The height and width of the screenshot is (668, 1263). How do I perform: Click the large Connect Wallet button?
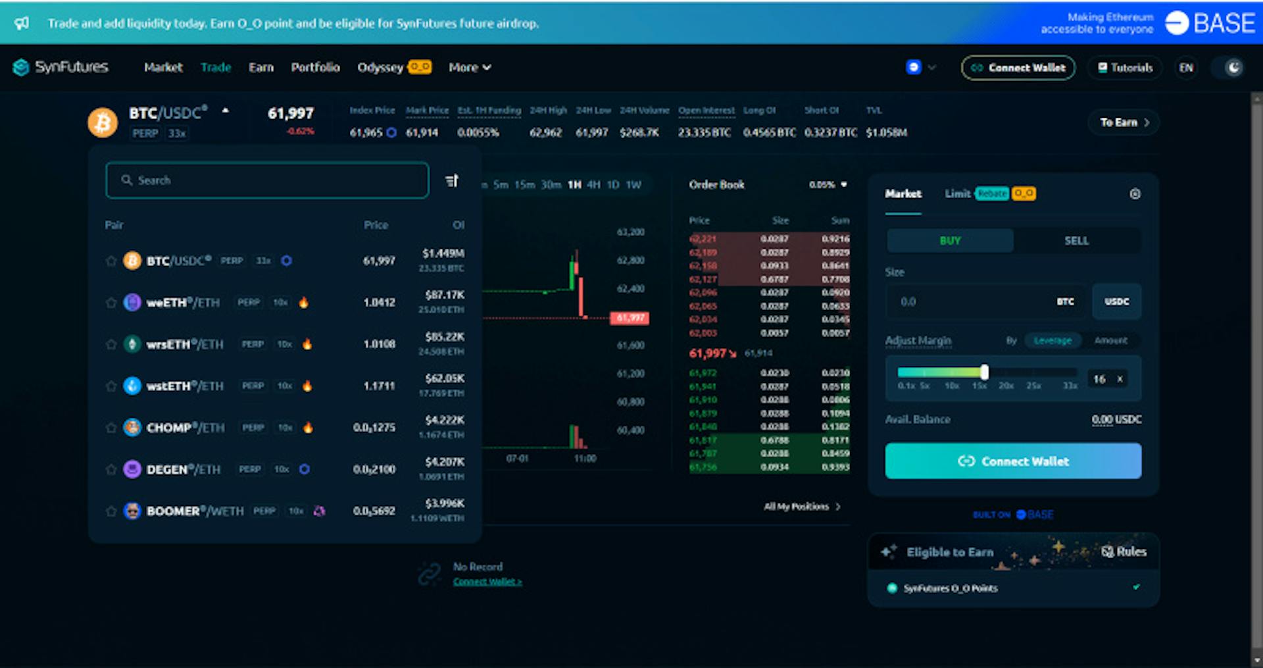coord(1013,461)
